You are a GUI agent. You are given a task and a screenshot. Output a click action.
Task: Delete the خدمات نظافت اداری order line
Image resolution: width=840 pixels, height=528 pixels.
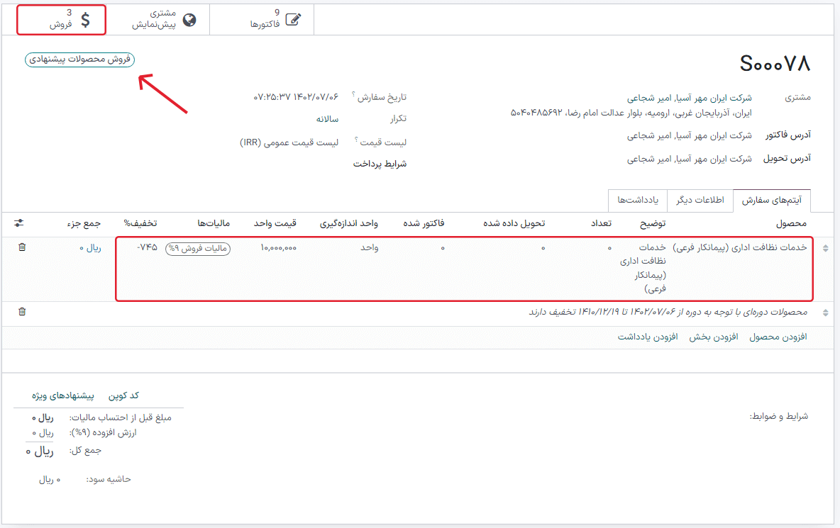[x=22, y=247]
